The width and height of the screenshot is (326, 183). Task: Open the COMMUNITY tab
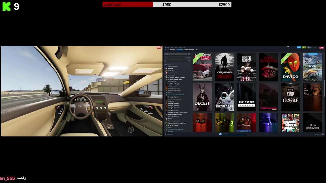(x=189, y=50)
